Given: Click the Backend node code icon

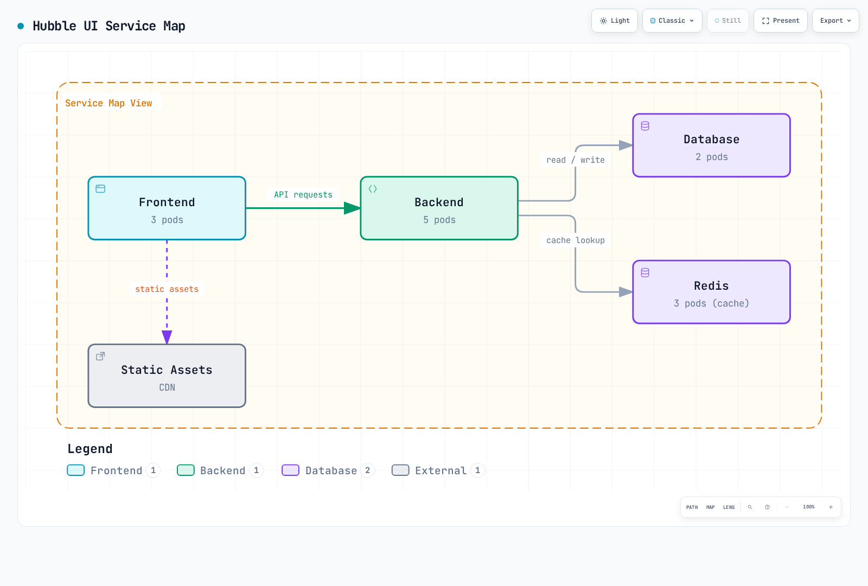Looking at the screenshot, I should click(373, 189).
